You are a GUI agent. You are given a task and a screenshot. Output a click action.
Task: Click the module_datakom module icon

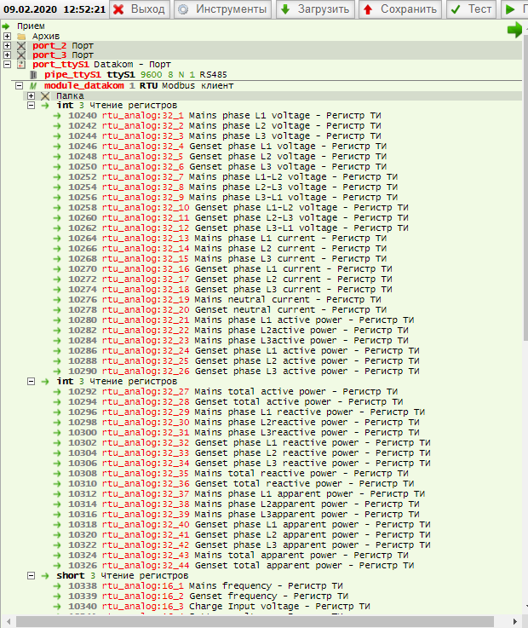(x=33, y=86)
